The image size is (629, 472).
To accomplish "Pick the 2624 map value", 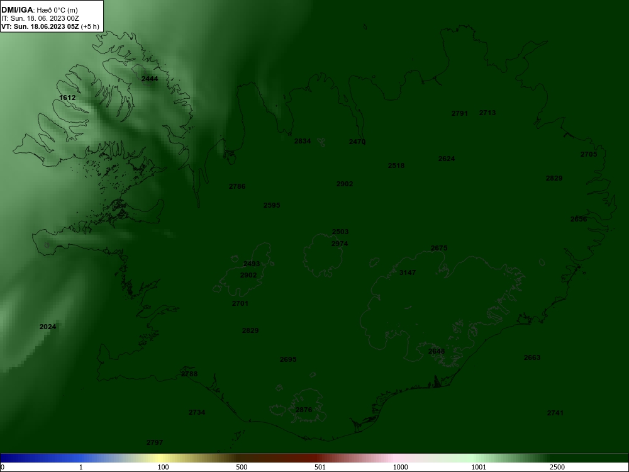I will coord(447,159).
